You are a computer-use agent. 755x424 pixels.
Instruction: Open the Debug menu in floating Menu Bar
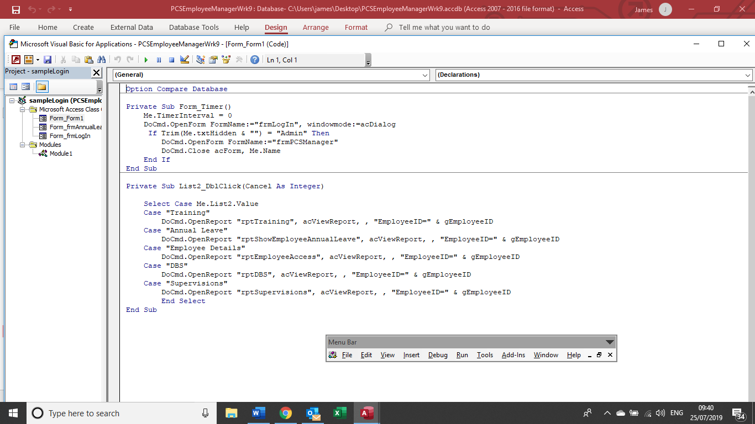(438, 355)
